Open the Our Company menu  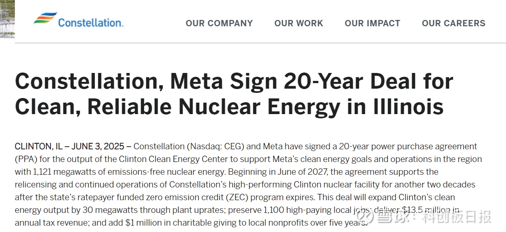(x=219, y=23)
